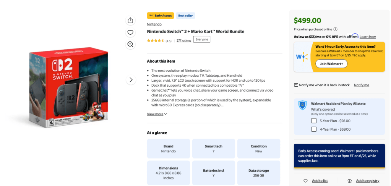Click the zoom magnifier icon
The height and width of the screenshot is (186, 391).
click(x=130, y=44)
